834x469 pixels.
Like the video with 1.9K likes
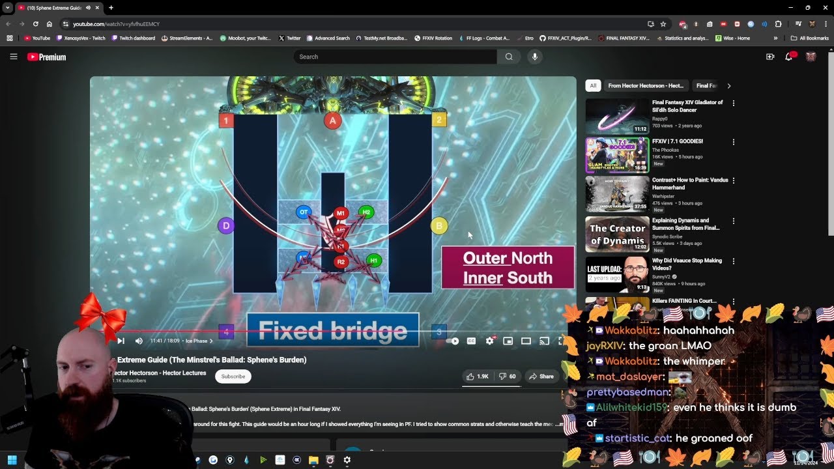(x=477, y=376)
